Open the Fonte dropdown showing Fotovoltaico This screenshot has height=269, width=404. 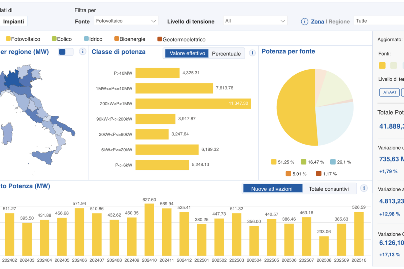(126, 21)
